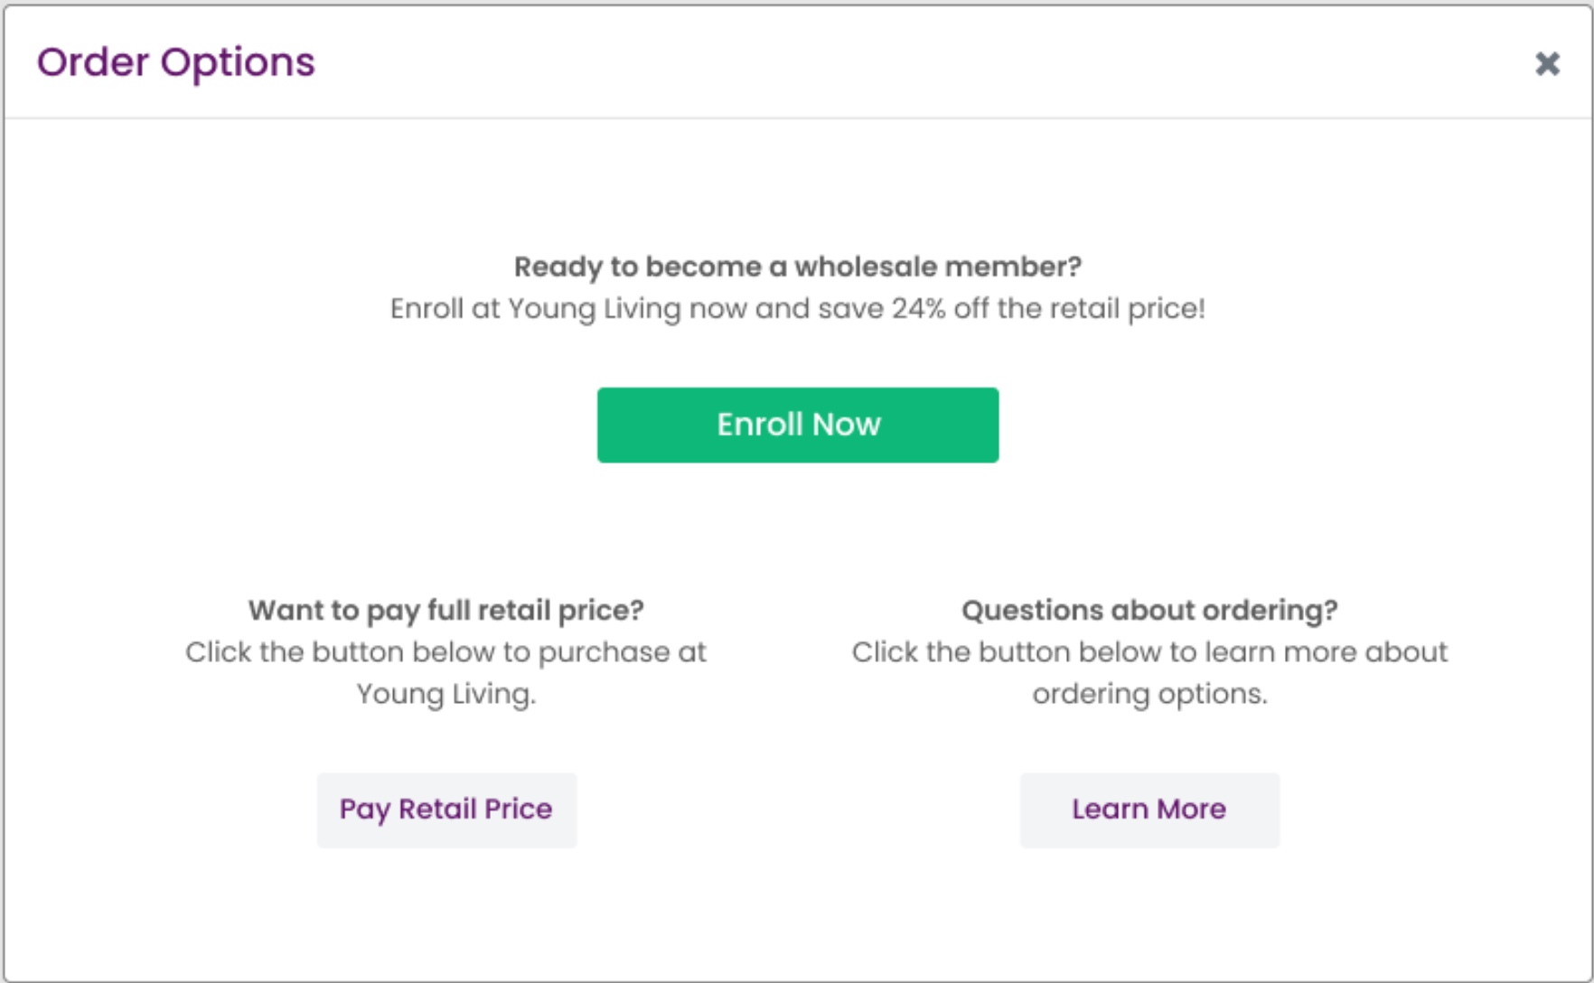Click 'ordering options.' under the questions heading
Screen dimensions: 1594x983
pyautogui.click(x=1149, y=694)
